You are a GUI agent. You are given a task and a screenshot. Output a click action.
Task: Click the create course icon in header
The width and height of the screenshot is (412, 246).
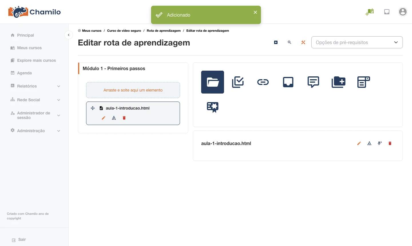click(370, 12)
